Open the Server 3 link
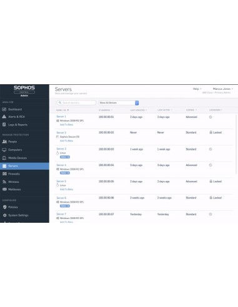The height and width of the screenshot is (307, 238). click(x=61, y=149)
